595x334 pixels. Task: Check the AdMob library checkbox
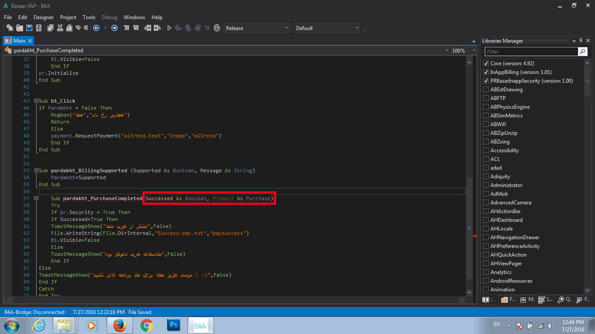(x=486, y=194)
